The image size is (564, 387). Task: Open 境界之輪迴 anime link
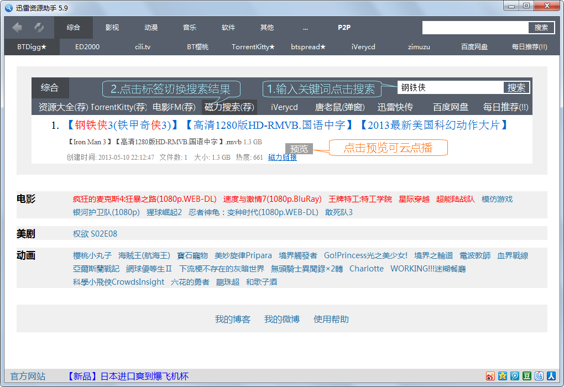coord(434,255)
